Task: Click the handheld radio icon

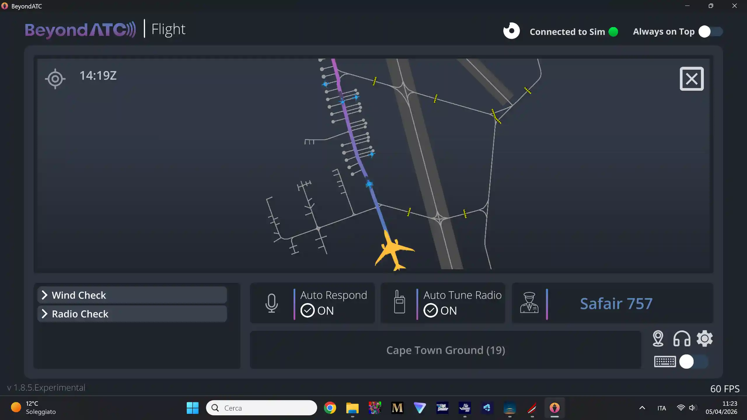Action: [x=399, y=302]
